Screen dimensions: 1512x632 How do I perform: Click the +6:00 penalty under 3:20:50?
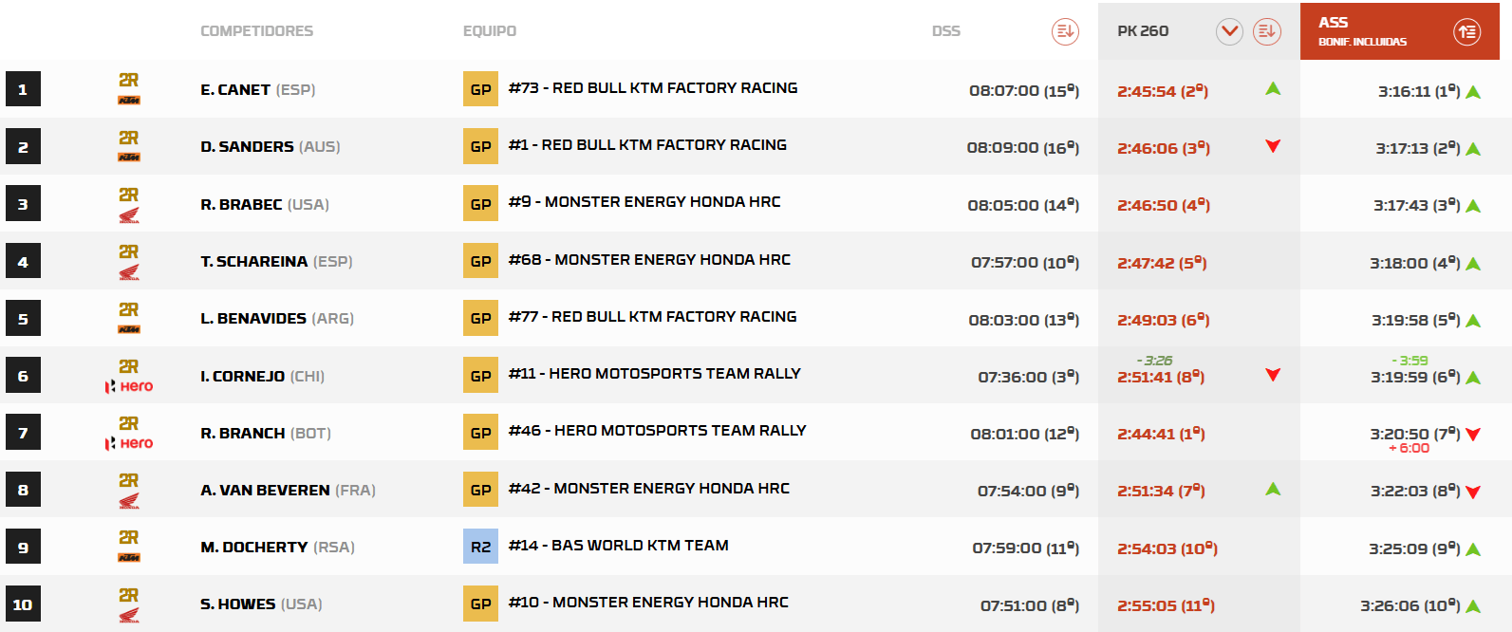point(1409,448)
